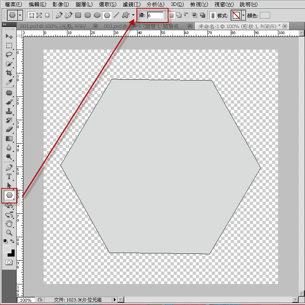Open geometry options dropdown arrow
Viewport: 305px width, 305px height.
click(x=133, y=15)
